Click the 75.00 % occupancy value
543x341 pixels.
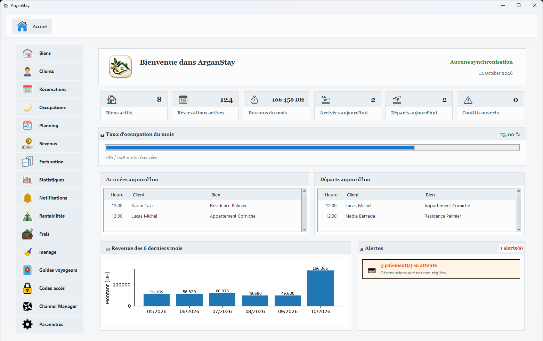[510, 135]
